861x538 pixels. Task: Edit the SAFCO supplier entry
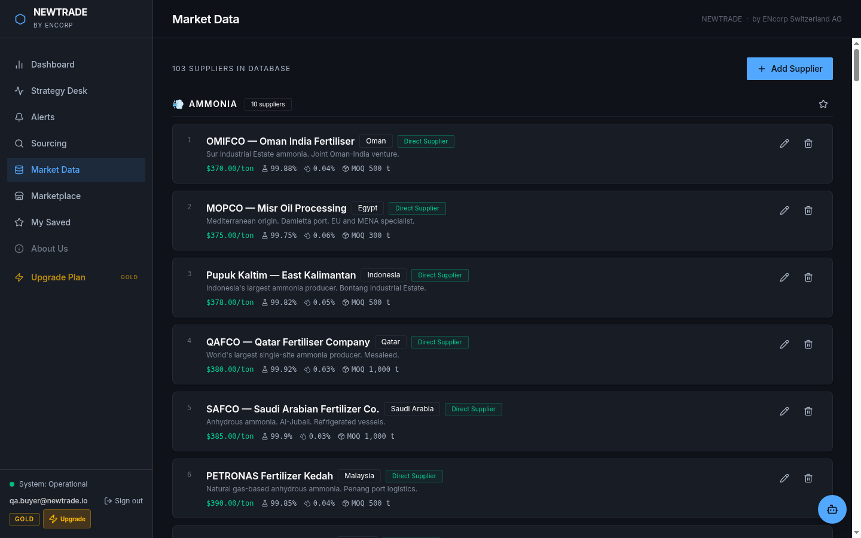(x=784, y=411)
